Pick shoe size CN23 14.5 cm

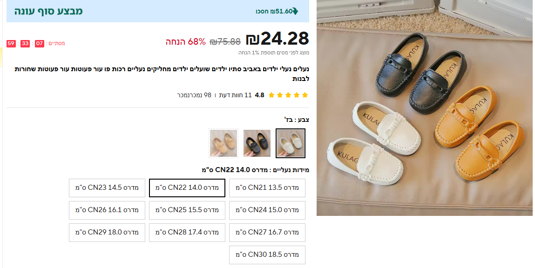pyautogui.click(x=107, y=188)
